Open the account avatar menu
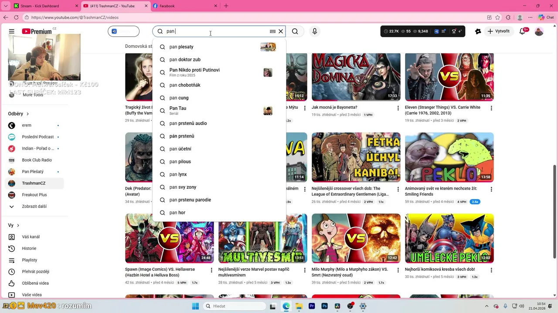This screenshot has width=558, height=313. (539, 31)
